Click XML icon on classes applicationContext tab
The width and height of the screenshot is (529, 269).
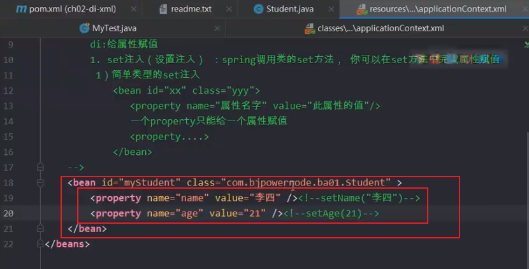[x=310, y=29]
